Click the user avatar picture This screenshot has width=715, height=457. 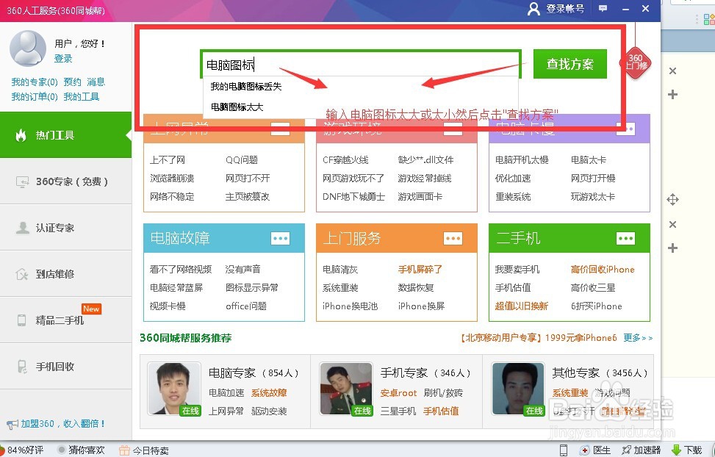28,48
